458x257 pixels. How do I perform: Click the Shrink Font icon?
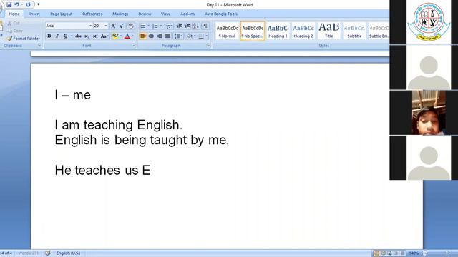pyautogui.click(x=121, y=26)
